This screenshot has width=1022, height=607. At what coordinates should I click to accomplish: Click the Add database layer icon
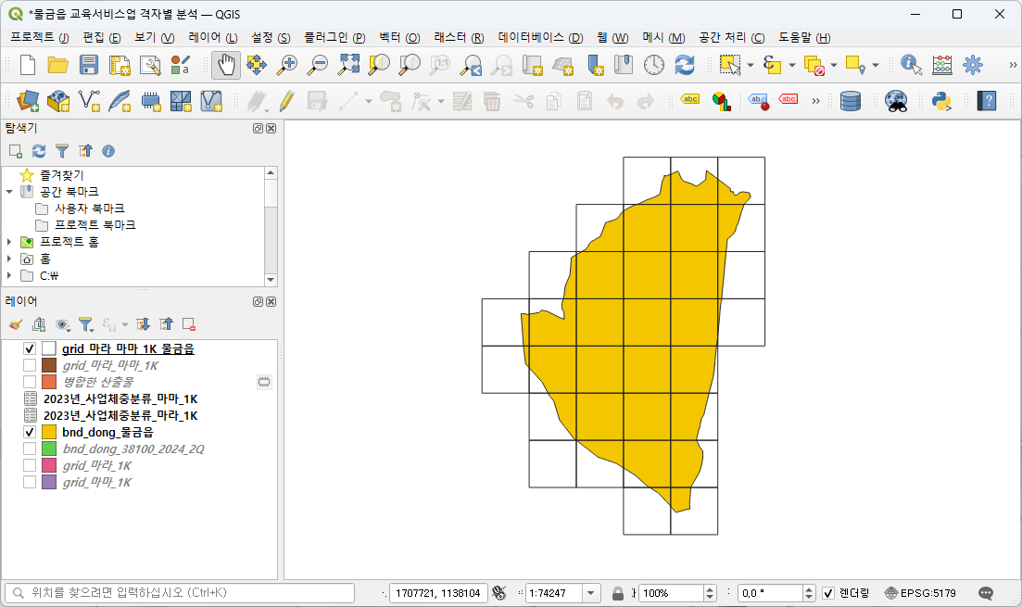pyautogui.click(x=850, y=101)
